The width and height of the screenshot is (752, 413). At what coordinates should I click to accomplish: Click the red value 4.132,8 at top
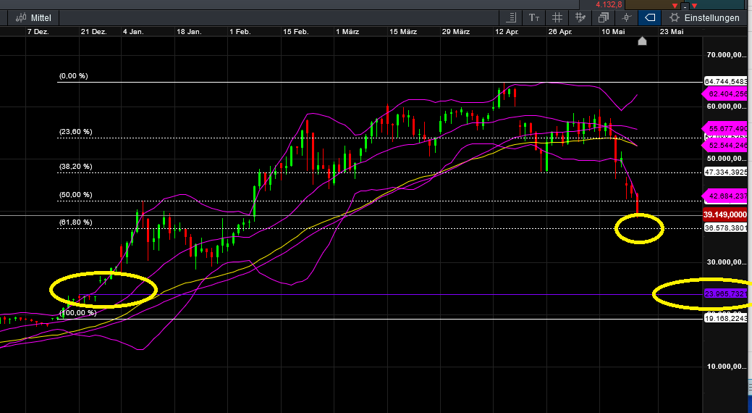point(609,5)
